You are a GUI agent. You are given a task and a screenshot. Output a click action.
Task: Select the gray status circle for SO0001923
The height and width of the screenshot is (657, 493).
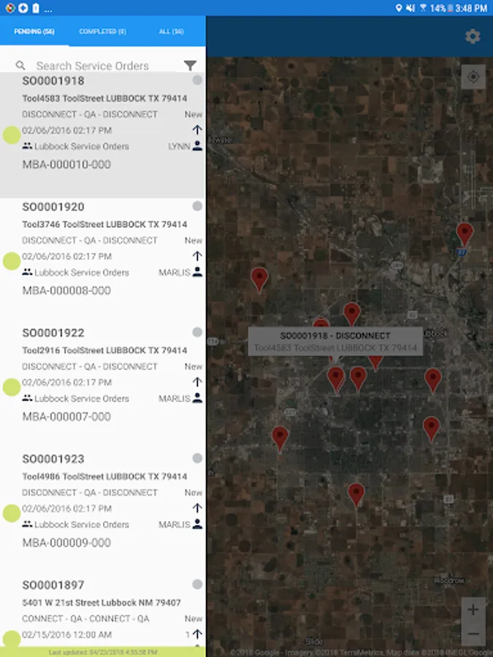coord(197,458)
